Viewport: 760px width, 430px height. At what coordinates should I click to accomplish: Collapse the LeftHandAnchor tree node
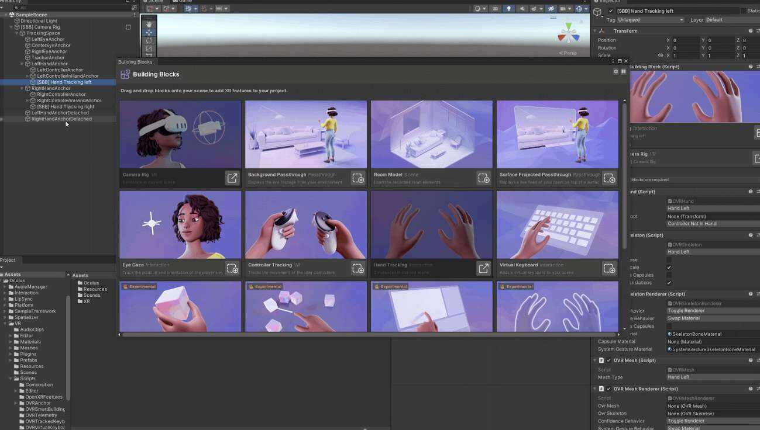[x=22, y=64]
